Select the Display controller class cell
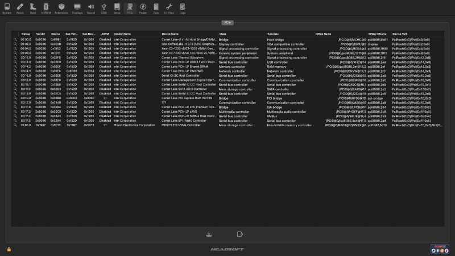This screenshot has height=256, width=455. 231,44
